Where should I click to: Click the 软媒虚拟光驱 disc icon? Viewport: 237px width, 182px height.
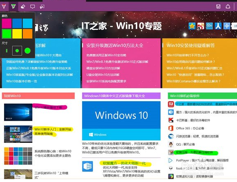(x=171, y=176)
